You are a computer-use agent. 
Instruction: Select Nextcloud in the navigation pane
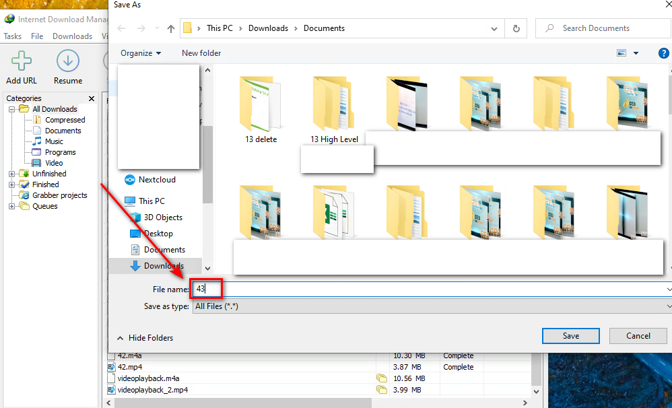coord(157,180)
